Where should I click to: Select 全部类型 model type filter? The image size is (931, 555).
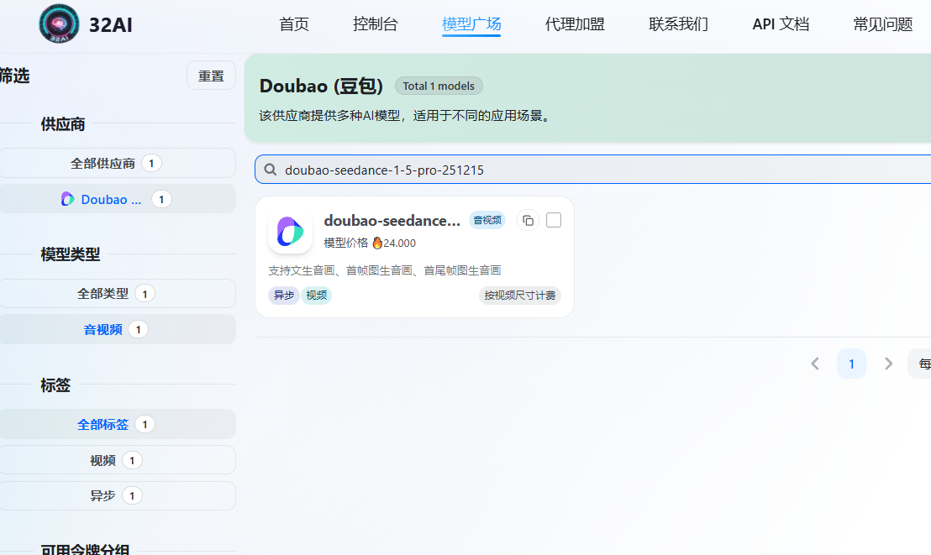117,293
